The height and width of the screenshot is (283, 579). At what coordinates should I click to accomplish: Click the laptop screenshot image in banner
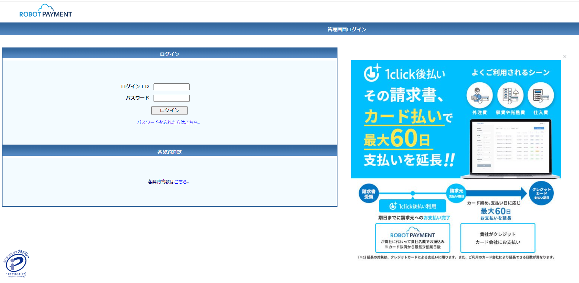tap(511, 149)
